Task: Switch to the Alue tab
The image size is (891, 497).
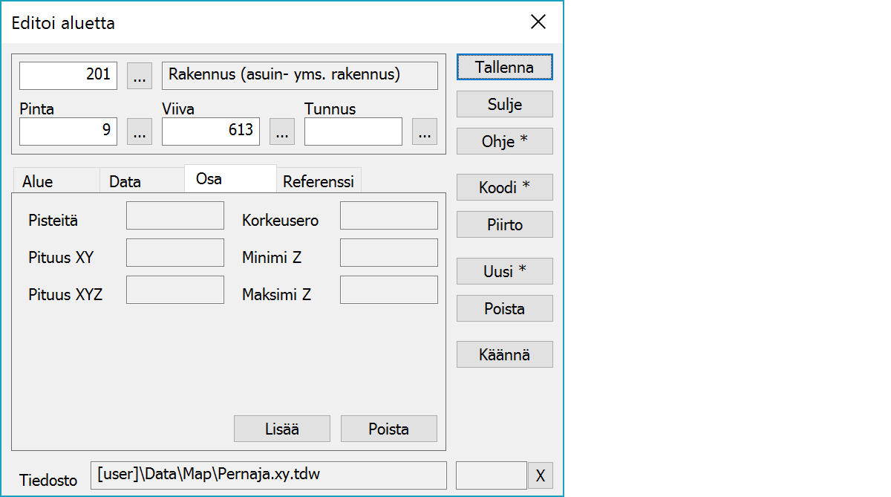Action: point(38,181)
